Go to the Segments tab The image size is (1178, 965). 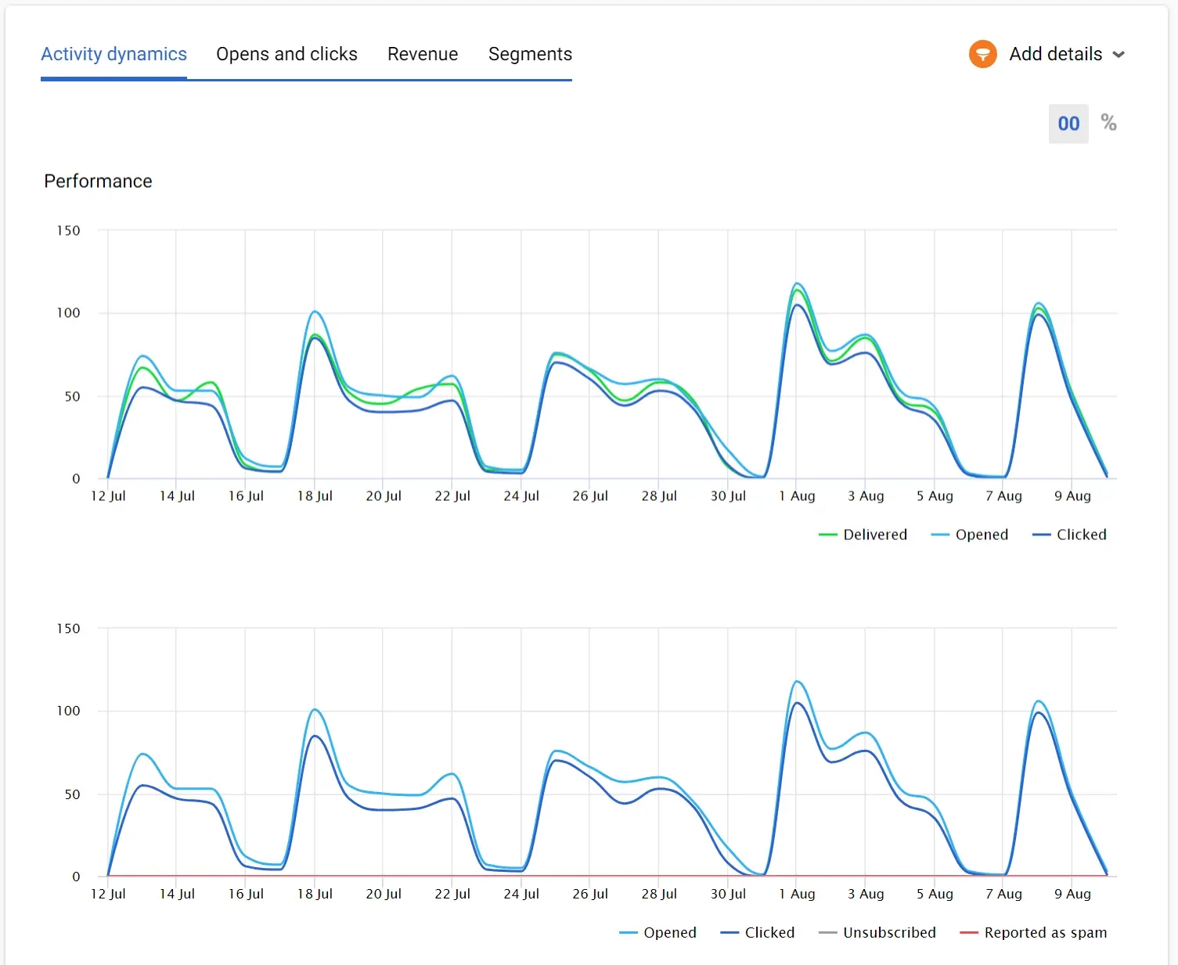(x=530, y=54)
